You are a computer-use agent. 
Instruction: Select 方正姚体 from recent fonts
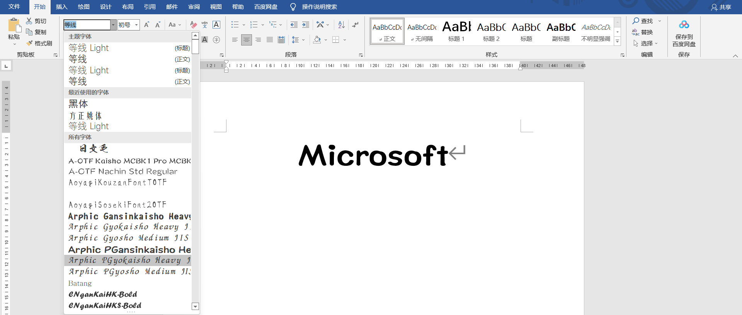[x=128, y=115]
